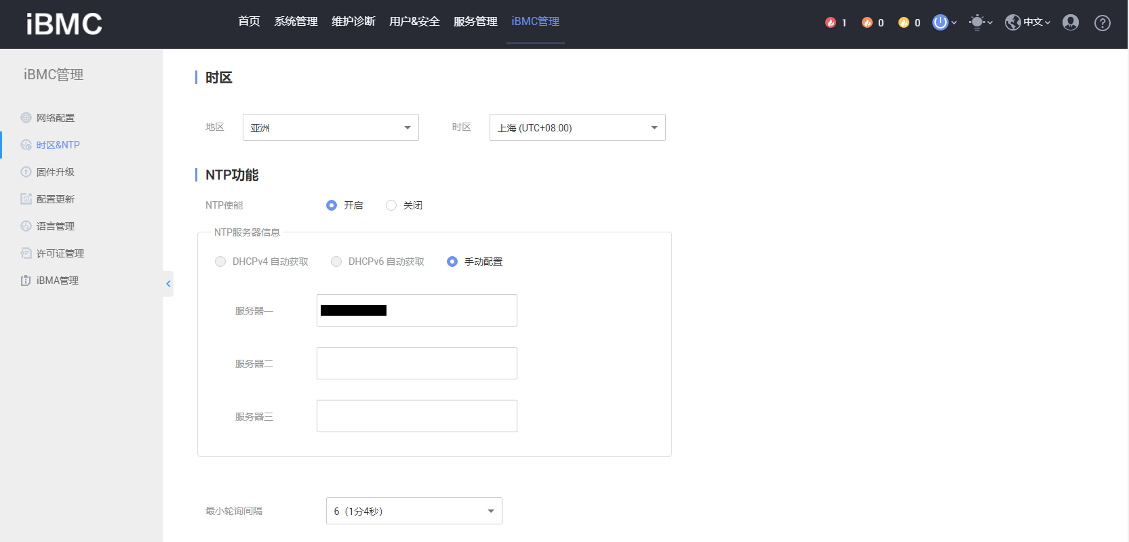Click the configuration update sidebar icon
The width and height of the screenshot is (1129, 542).
pyautogui.click(x=26, y=199)
